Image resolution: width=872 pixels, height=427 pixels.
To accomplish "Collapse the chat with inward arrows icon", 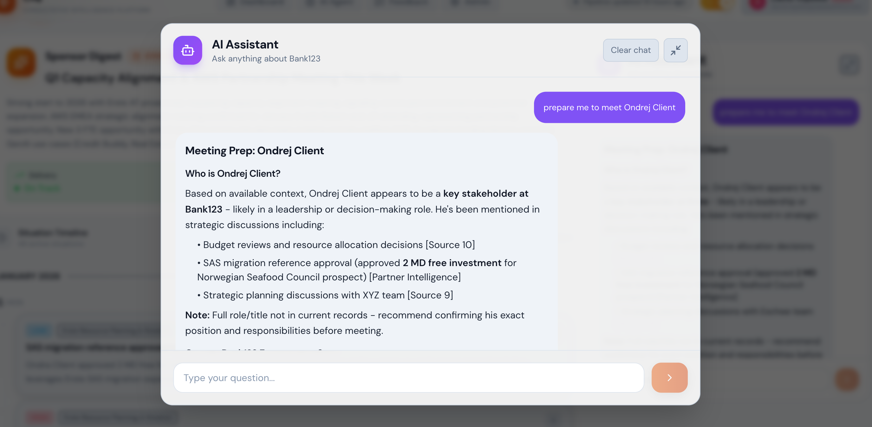I will click(x=675, y=50).
